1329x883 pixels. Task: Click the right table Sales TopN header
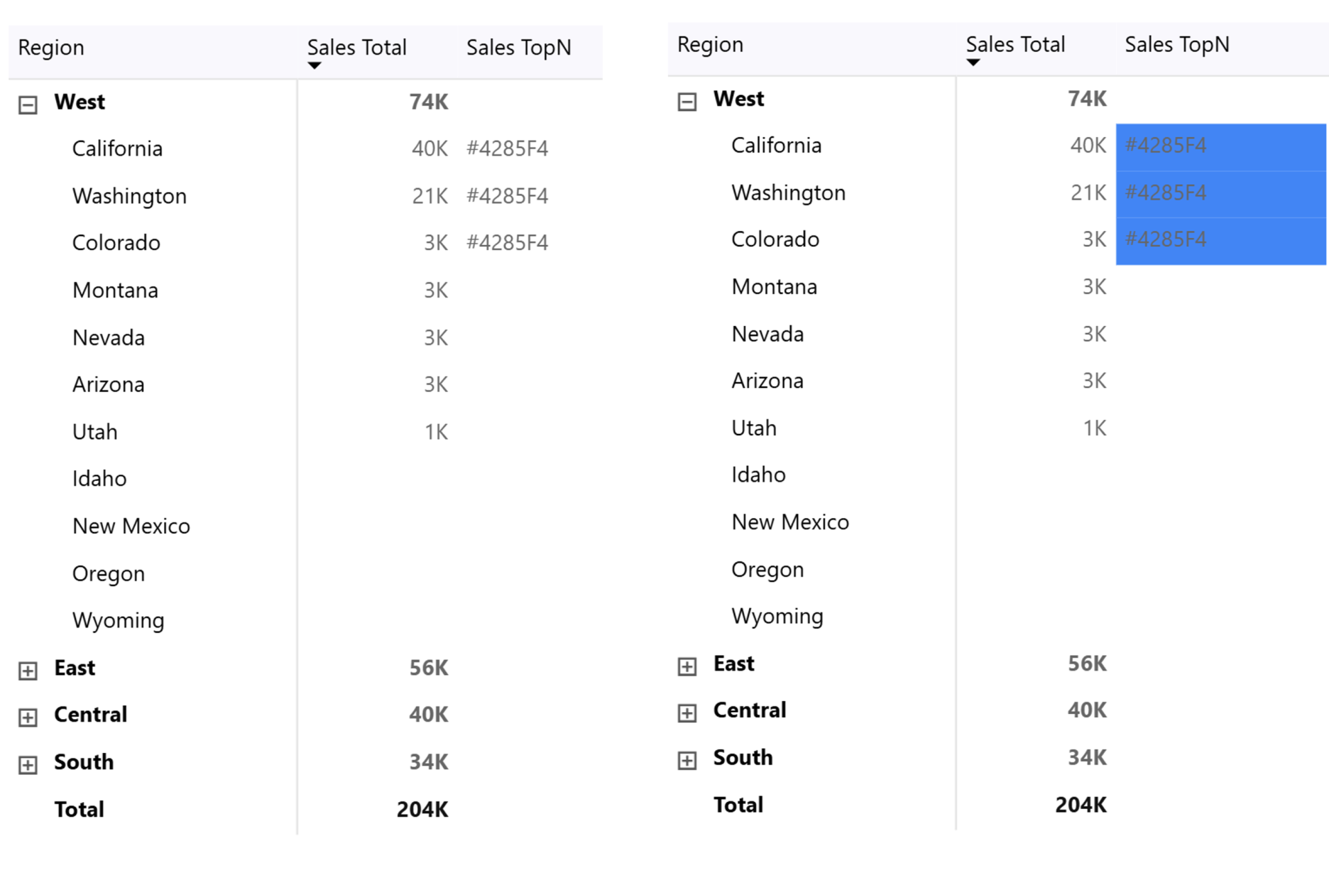(1177, 45)
